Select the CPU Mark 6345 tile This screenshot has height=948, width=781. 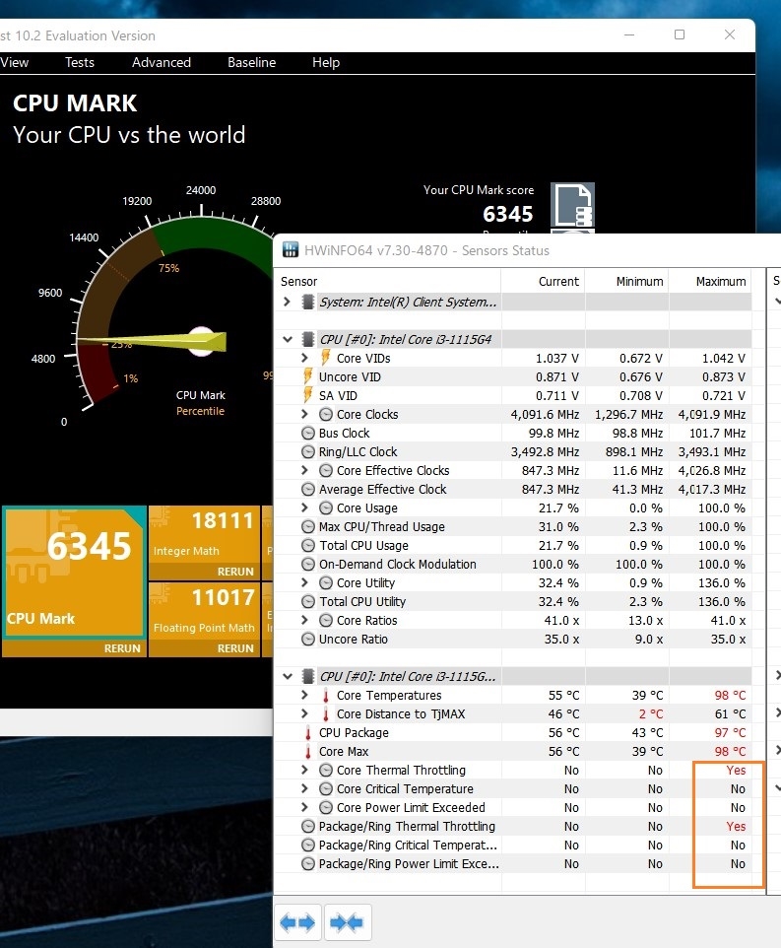[x=74, y=574]
